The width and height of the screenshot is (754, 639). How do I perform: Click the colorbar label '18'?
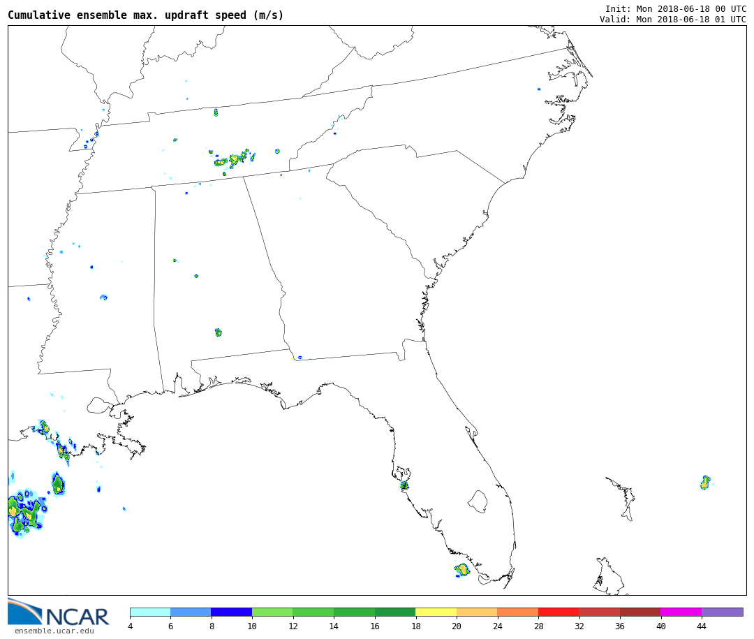[x=415, y=626]
